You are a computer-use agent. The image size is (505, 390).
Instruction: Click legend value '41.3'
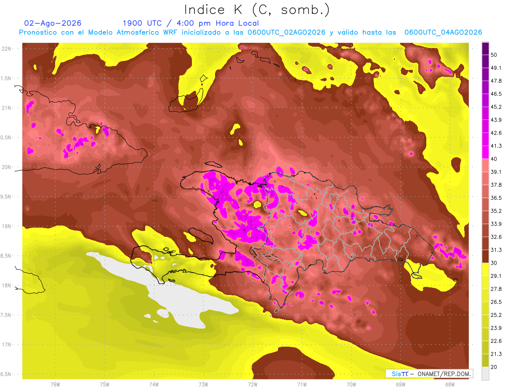click(496, 146)
